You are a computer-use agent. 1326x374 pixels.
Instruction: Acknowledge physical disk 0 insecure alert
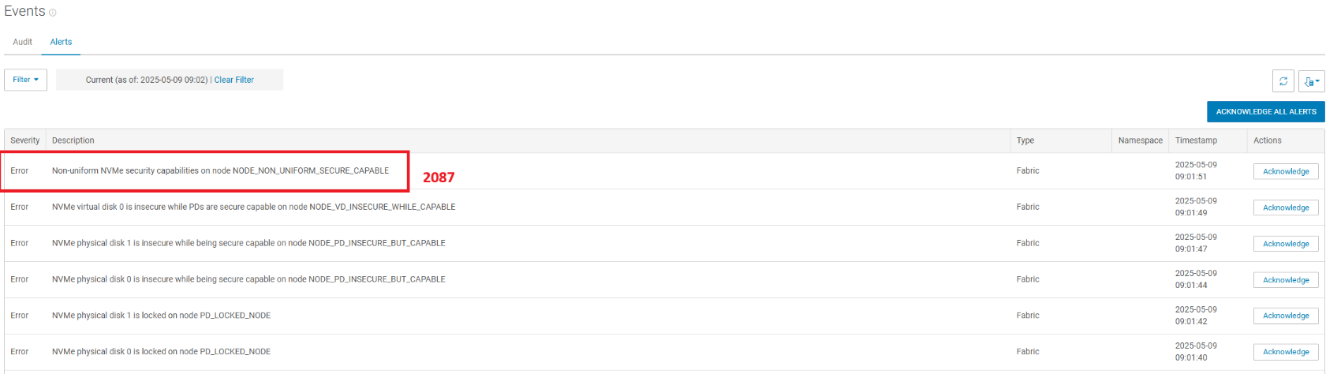(x=1285, y=280)
